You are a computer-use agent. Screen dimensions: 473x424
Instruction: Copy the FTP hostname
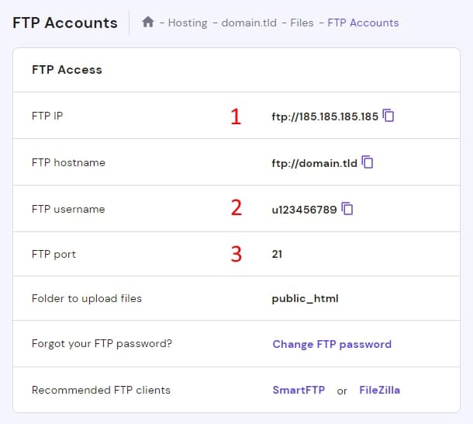click(368, 162)
